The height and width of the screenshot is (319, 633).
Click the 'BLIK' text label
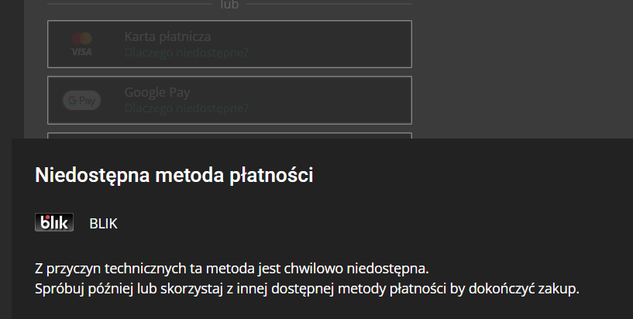(103, 224)
